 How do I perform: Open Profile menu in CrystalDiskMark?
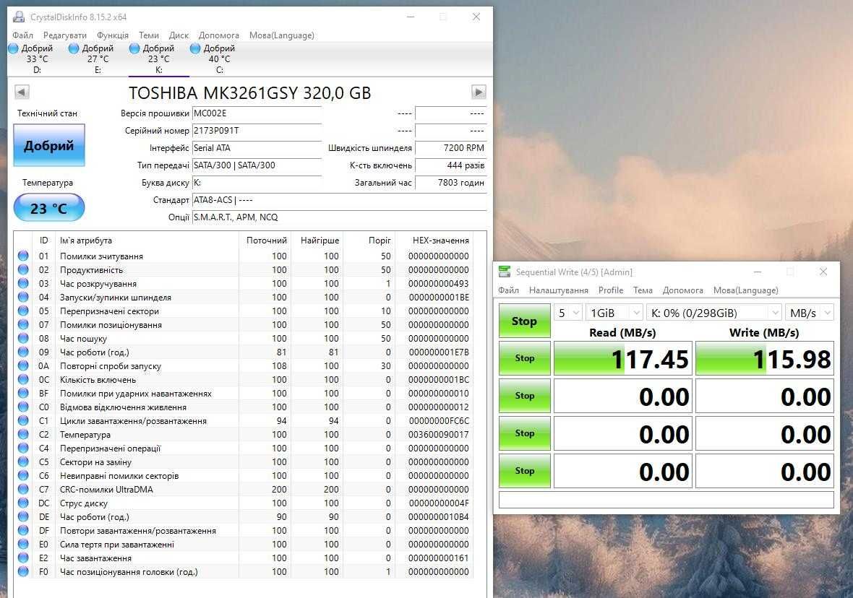coord(611,290)
